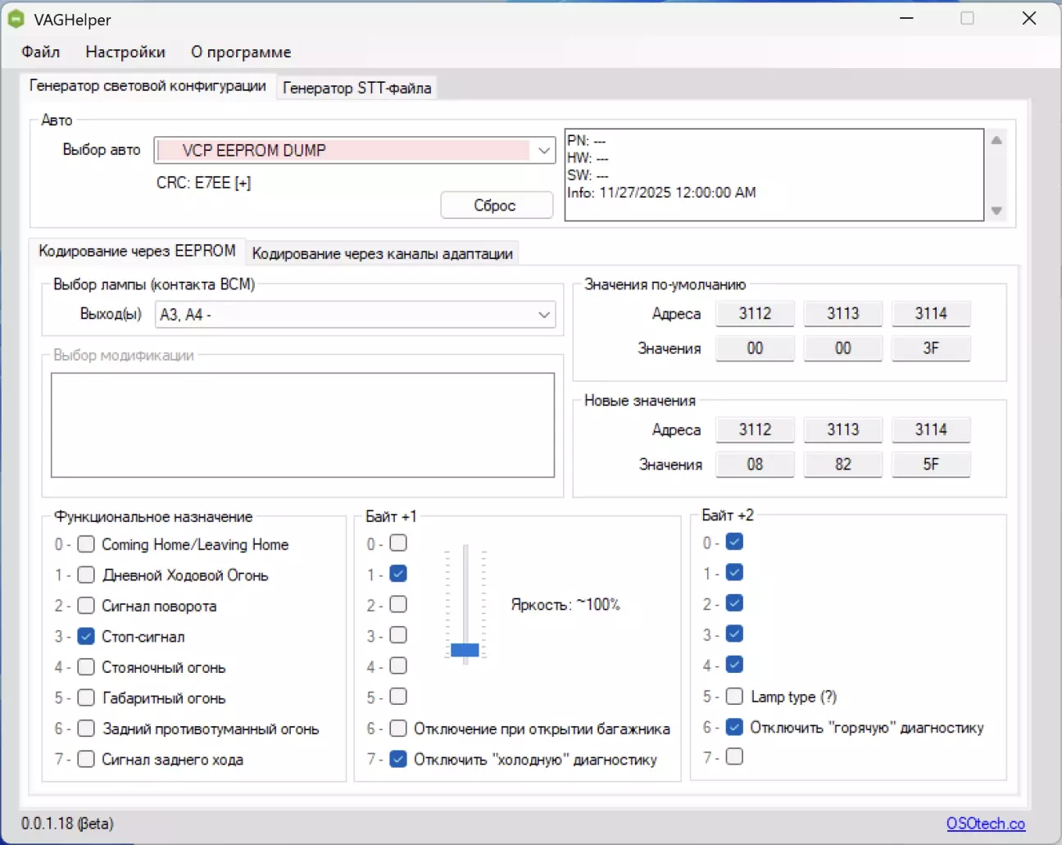The height and width of the screenshot is (845, 1062).
Task: Open the Файл menu
Action: tap(40, 52)
